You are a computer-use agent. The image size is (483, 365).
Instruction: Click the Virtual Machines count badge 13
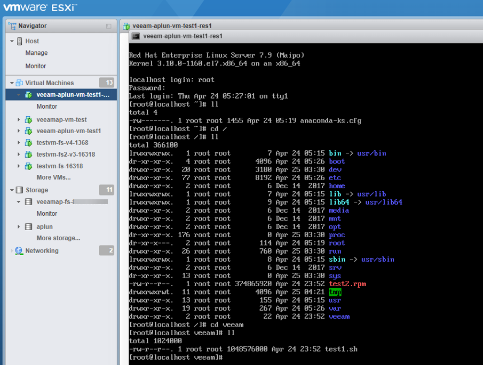click(107, 83)
